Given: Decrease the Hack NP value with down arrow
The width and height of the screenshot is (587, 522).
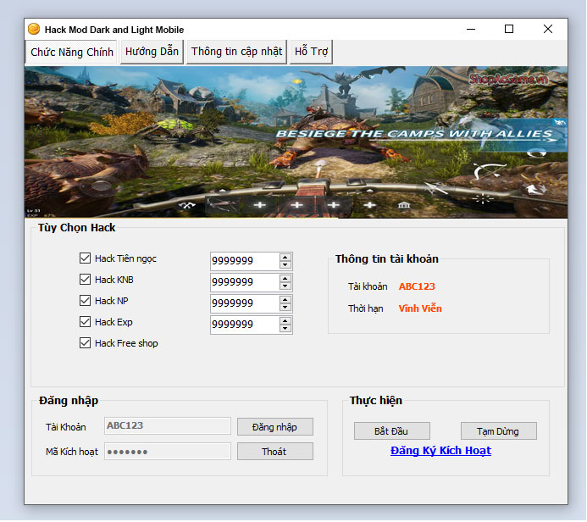Looking at the screenshot, I should point(285,308).
